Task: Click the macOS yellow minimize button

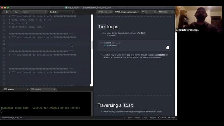Action: [x=5, y=8]
